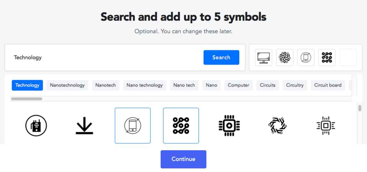Switch to the Computer tag
The height and width of the screenshot is (172, 367).
click(238, 85)
